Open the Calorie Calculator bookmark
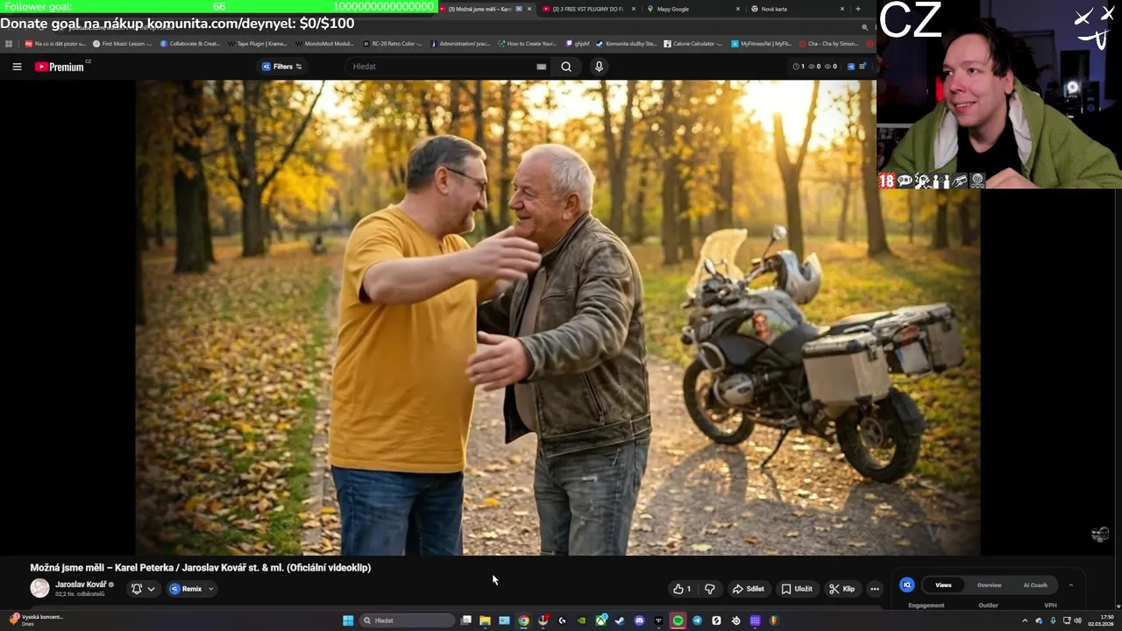This screenshot has height=631, width=1122. 693,43
